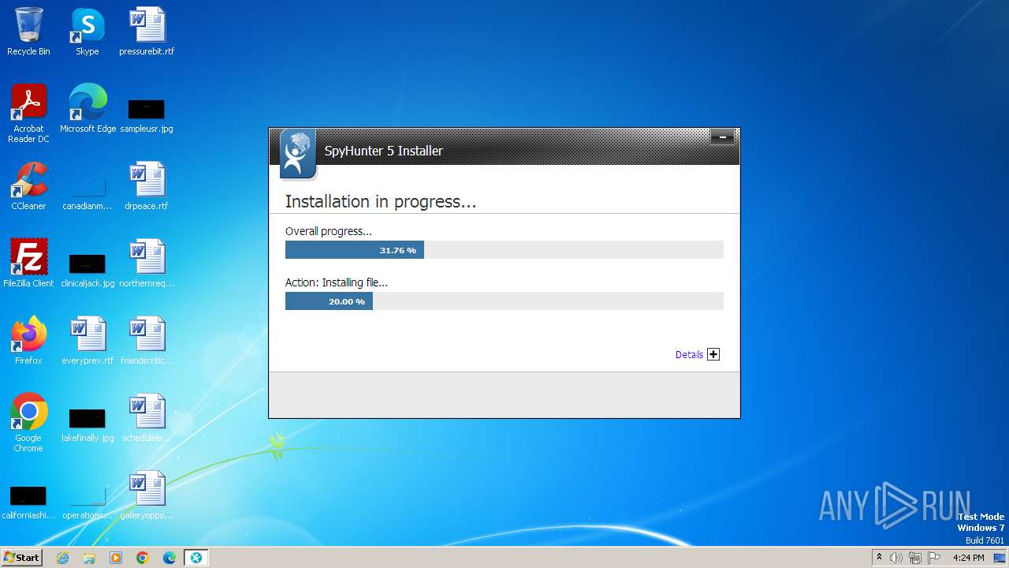Launch Chrome from the taskbar
1009x568 pixels.
click(143, 558)
